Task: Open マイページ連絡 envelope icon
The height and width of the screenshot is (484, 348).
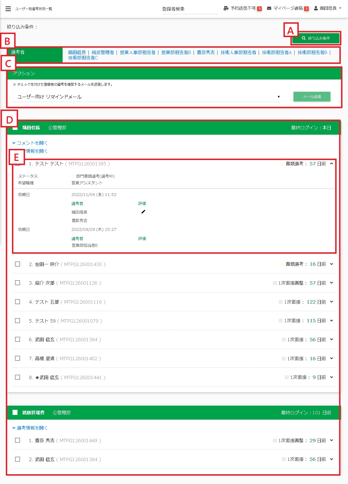Action: pos(269,8)
